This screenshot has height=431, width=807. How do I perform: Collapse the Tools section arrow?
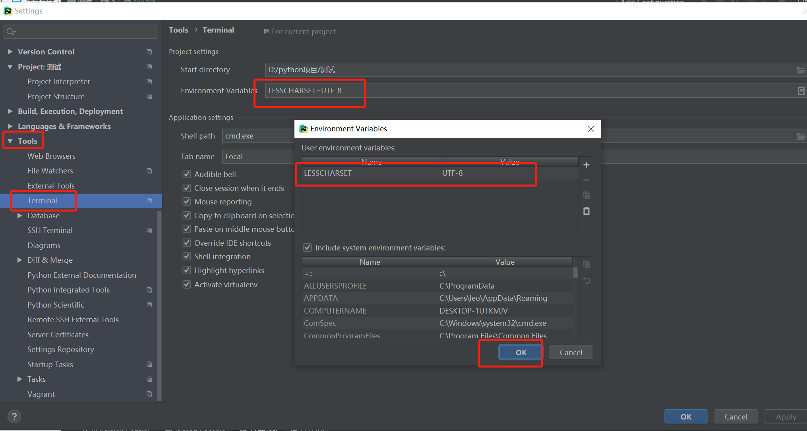10,141
